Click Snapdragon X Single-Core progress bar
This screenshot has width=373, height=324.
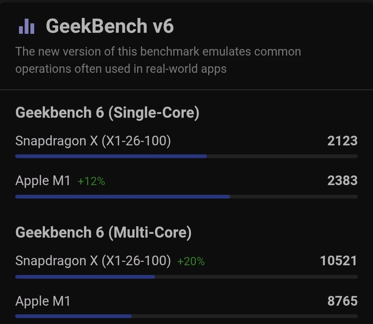pos(186,156)
